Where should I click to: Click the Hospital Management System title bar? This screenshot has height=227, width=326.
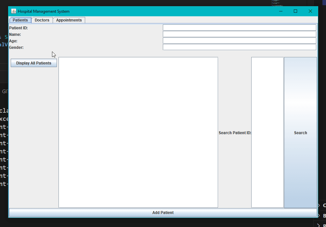tap(163, 11)
